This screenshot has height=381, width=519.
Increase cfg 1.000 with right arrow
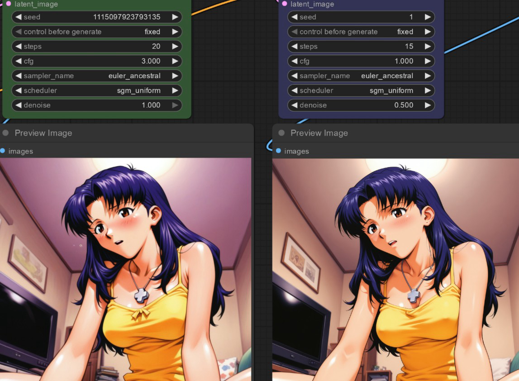(428, 61)
